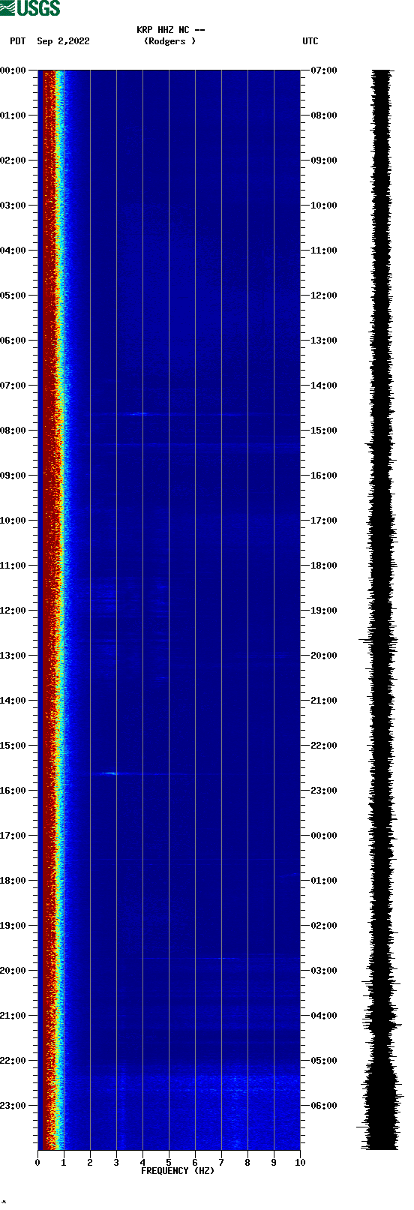Click the frequency axis tick label 5
The height and width of the screenshot is (1210, 414).
169,1163
